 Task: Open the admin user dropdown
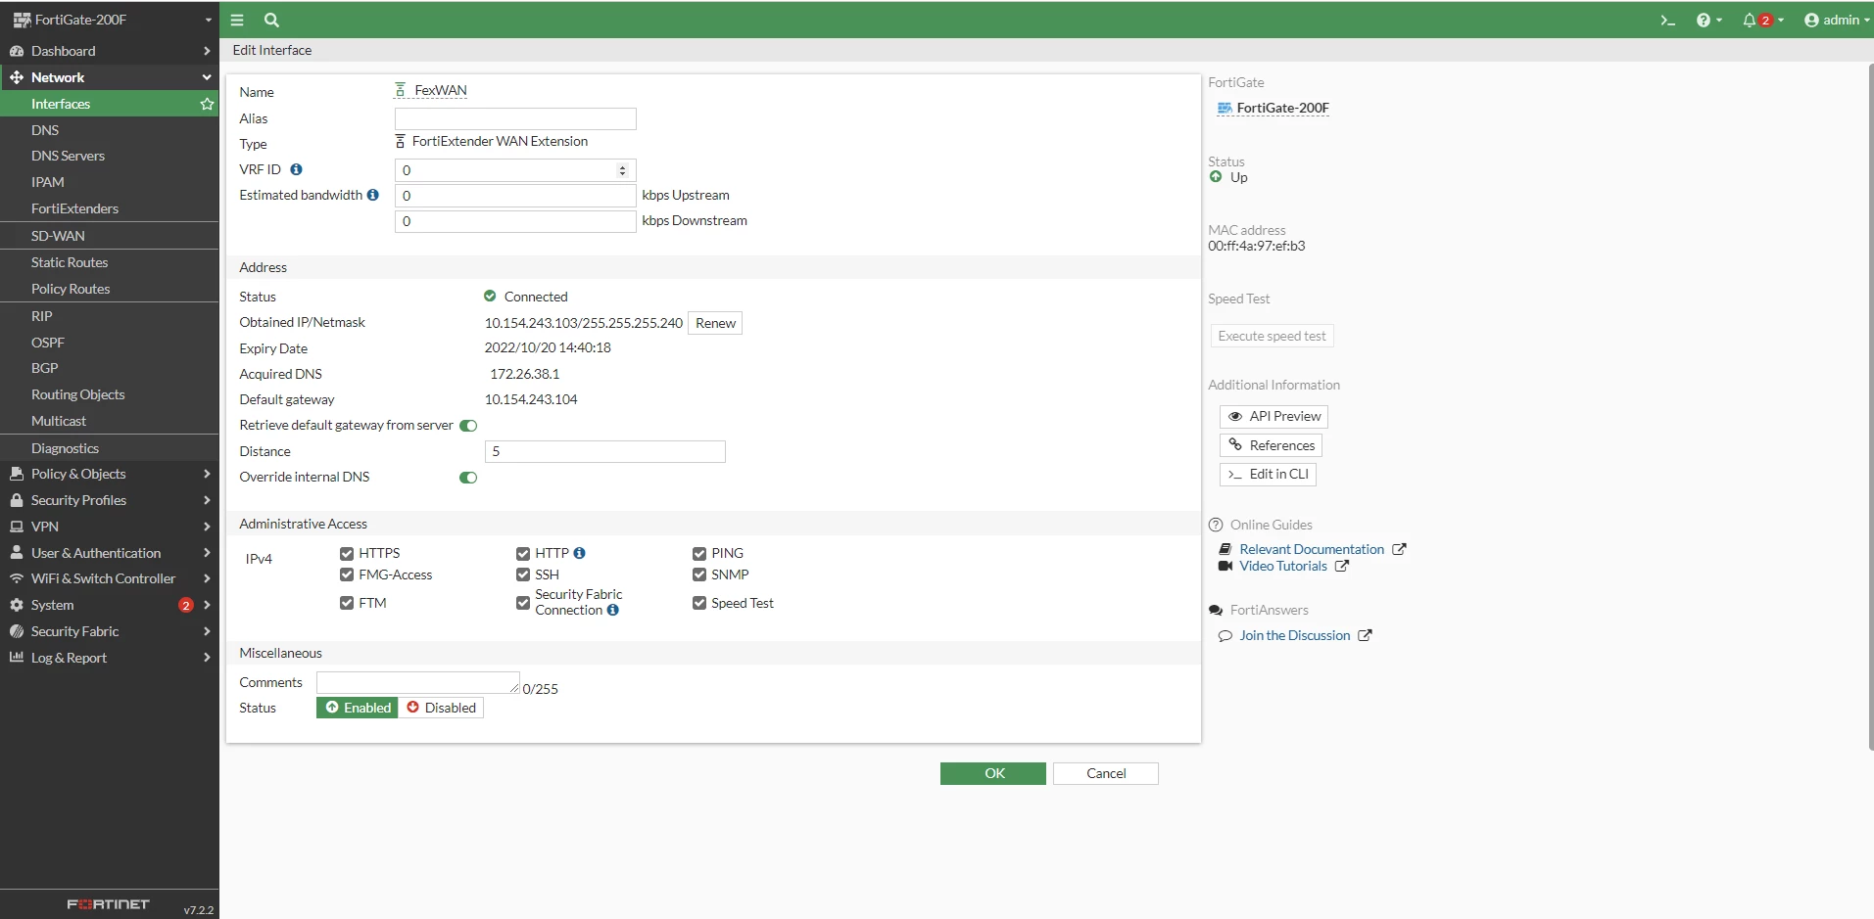1837,20
